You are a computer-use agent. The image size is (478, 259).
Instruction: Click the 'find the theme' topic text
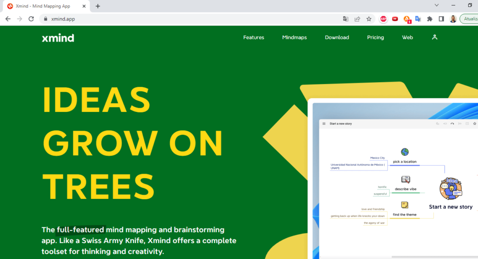(x=405, y=215)
